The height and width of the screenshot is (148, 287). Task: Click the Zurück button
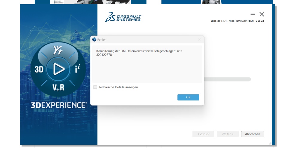203,134
